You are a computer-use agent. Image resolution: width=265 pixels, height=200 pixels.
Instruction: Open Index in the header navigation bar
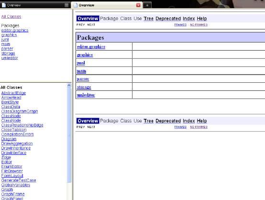pos(189,19)
